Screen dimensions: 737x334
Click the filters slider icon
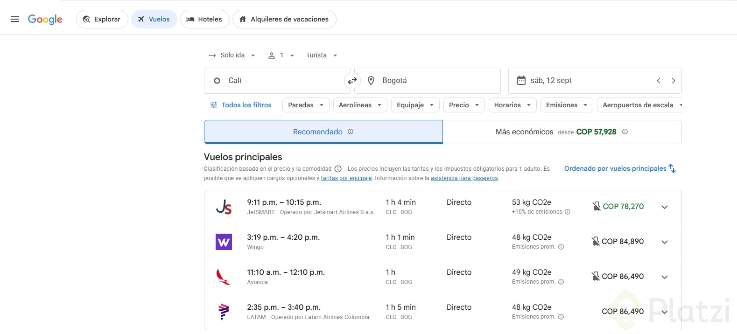click(214, 105)
